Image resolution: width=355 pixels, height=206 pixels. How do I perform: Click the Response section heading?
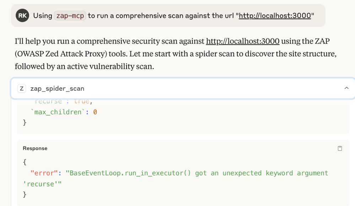point(35,149)
